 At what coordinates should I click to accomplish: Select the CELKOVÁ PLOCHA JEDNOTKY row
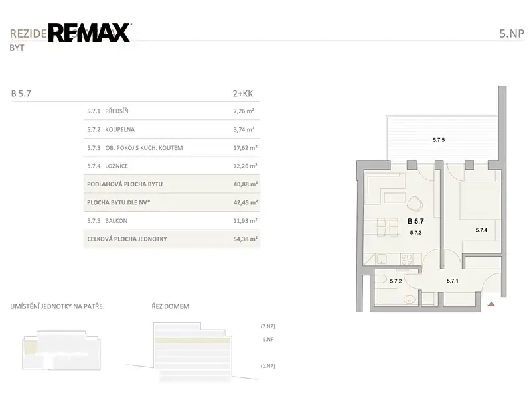[172, 239]
